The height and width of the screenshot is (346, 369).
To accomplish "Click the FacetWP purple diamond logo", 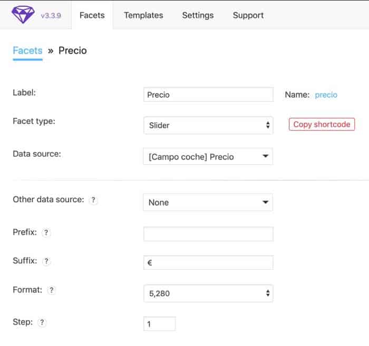I will [23, 15].
